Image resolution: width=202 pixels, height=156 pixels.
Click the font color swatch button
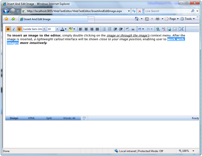pyautogui.click(x=63, y=29)
